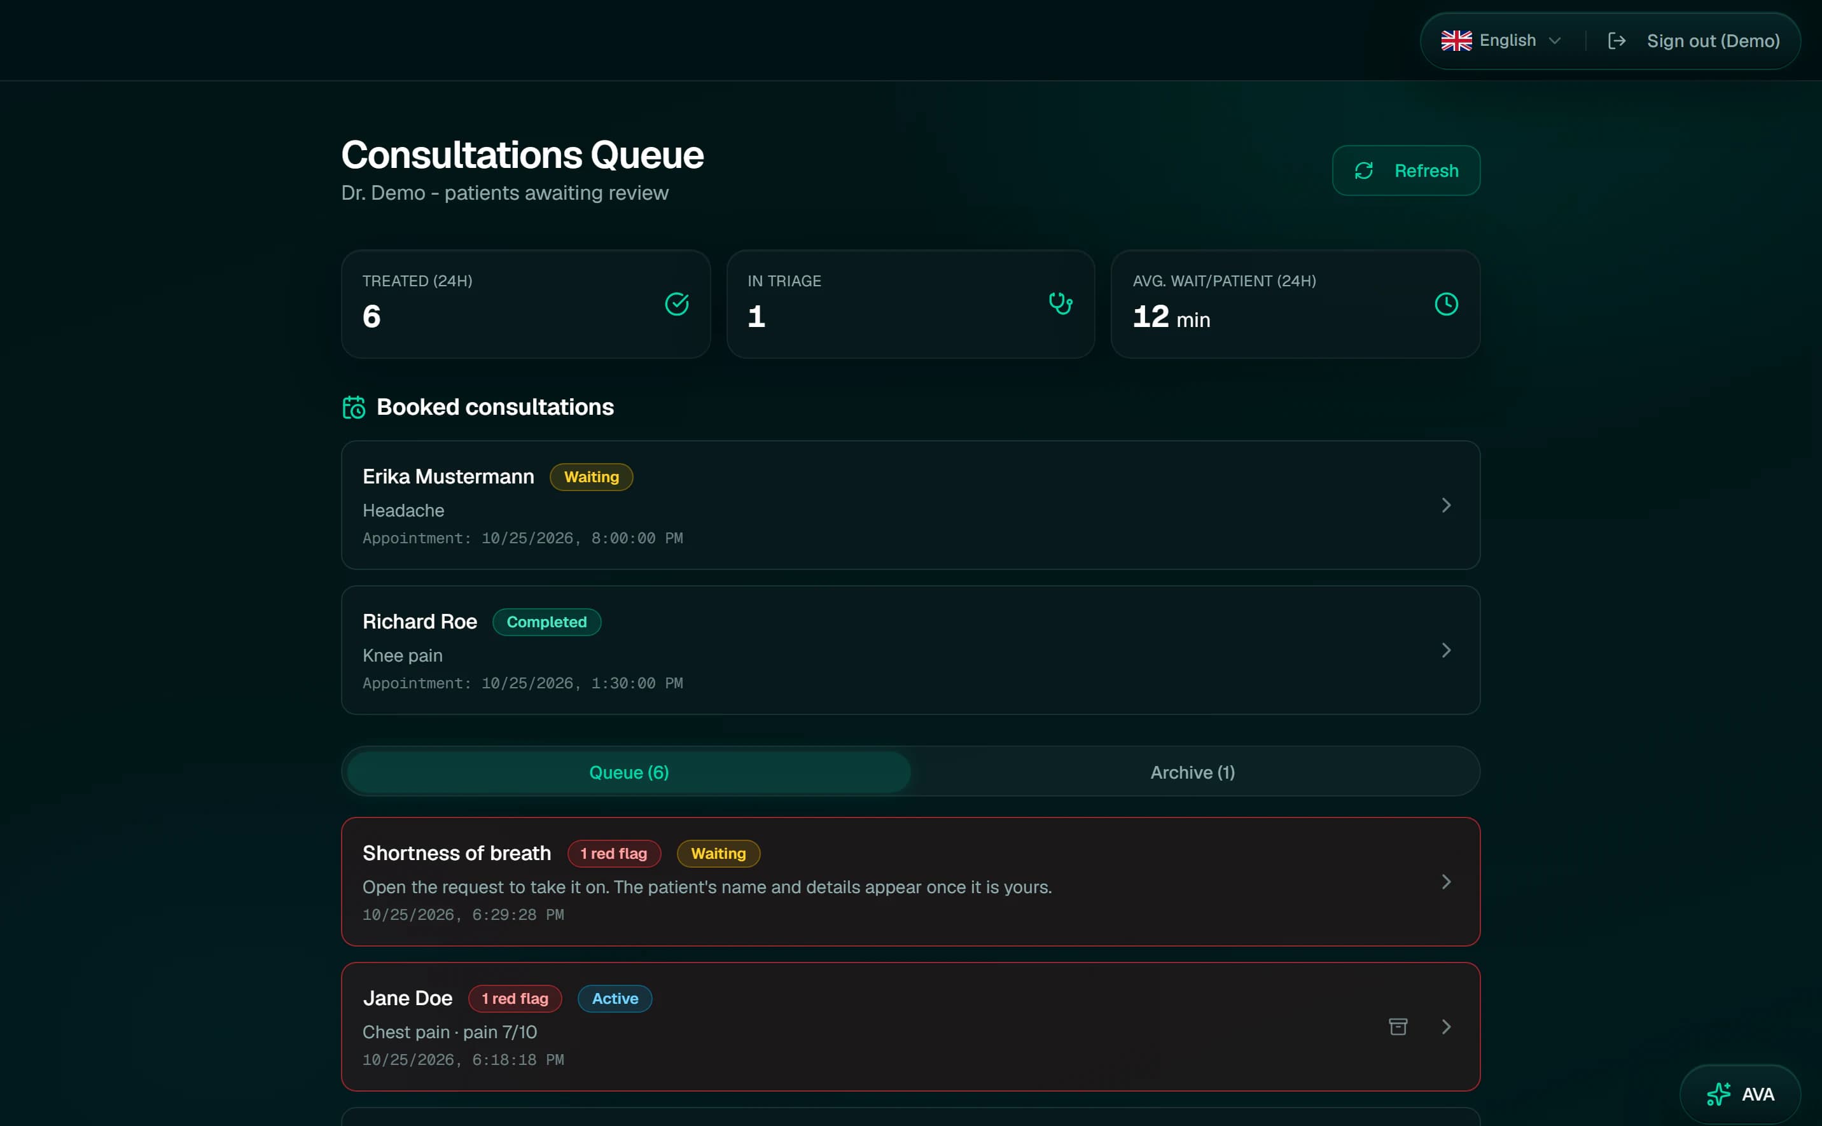
Task: Click the clock icon in Avg. Wait card
Action: [1445, 304]
